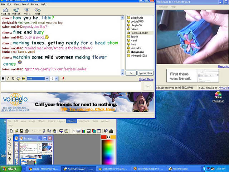Toggle the Overview window button
The image size is (229, 172).
click(99, 131)
